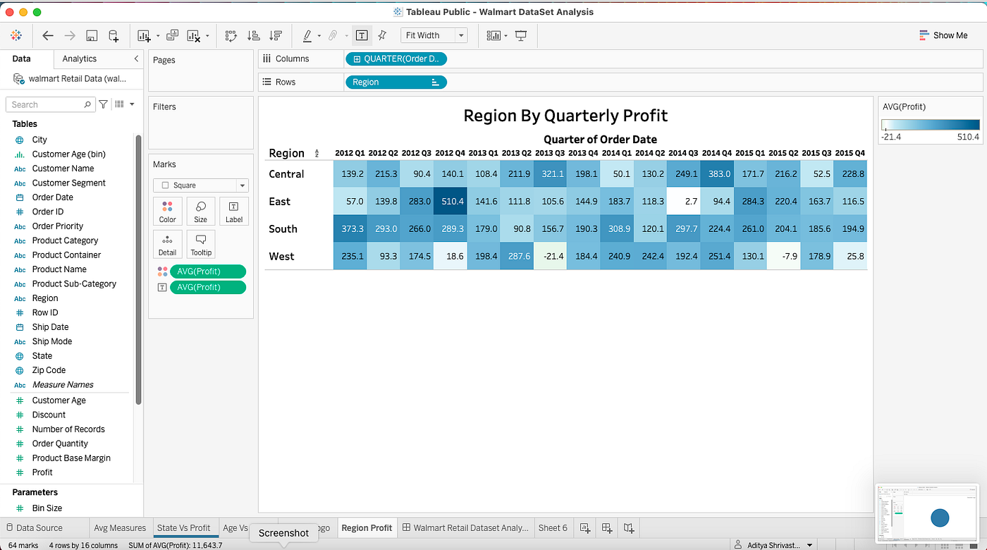This screenshot has height=550, width=987.
Task: Select the Sort Descending toolbar icon
Action: (277, 35)
